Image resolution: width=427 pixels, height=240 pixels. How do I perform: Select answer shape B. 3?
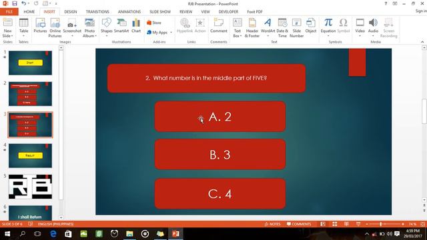[x=220, y=154]
